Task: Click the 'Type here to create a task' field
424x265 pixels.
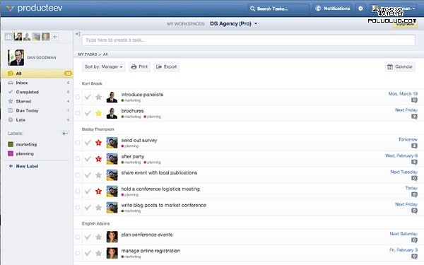Action: pos(249,40)
